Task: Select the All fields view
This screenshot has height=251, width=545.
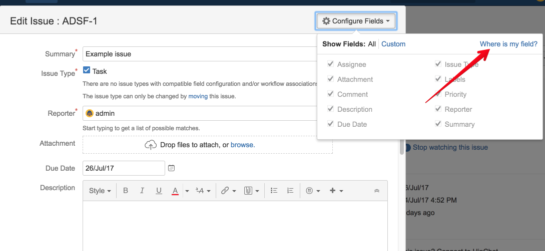Action: 372,44
